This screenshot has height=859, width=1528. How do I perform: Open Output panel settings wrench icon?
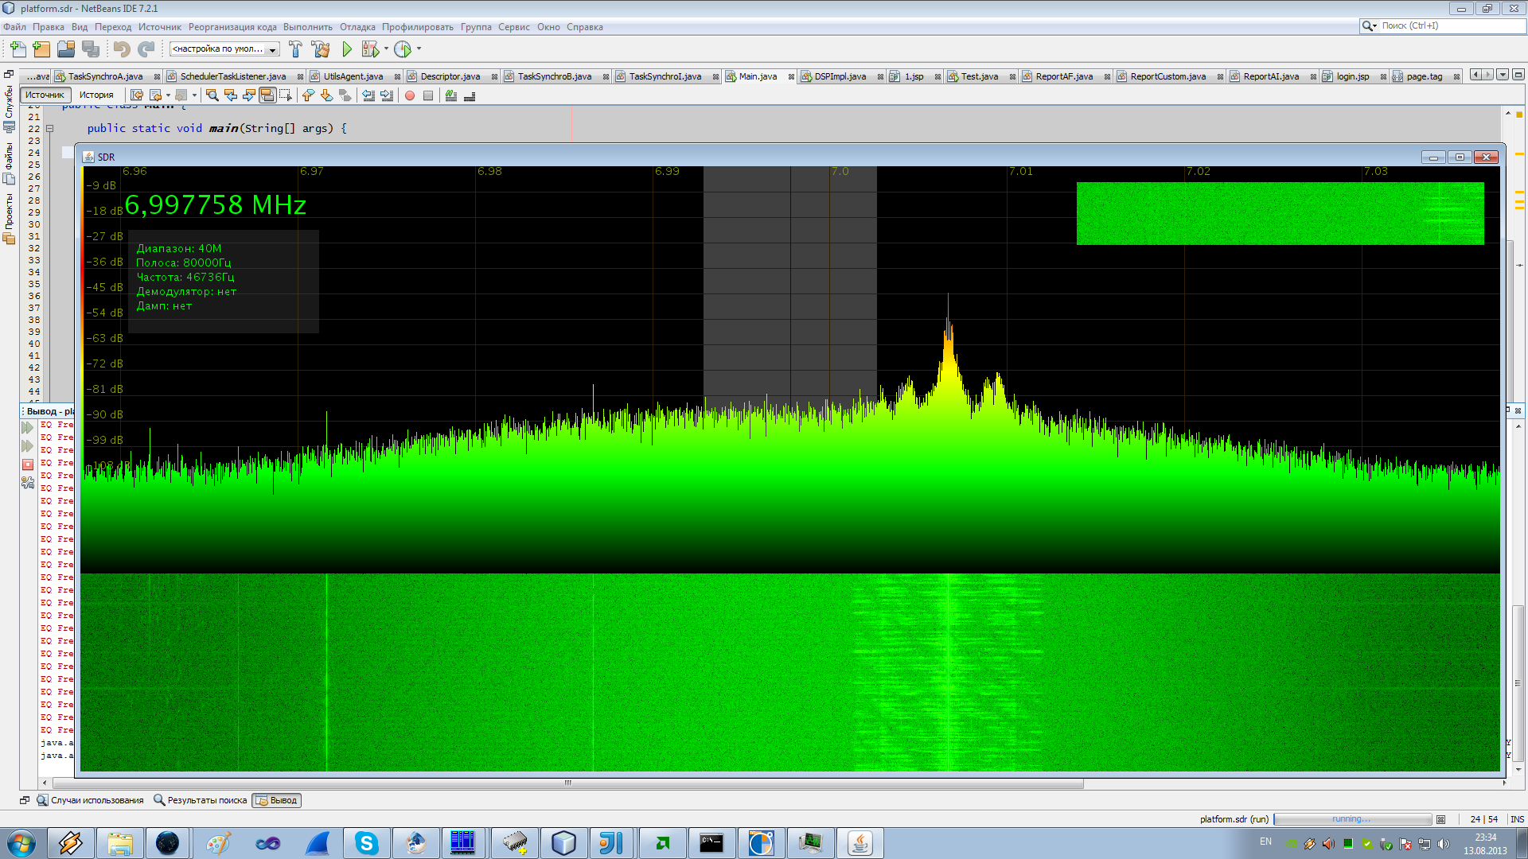28,482
